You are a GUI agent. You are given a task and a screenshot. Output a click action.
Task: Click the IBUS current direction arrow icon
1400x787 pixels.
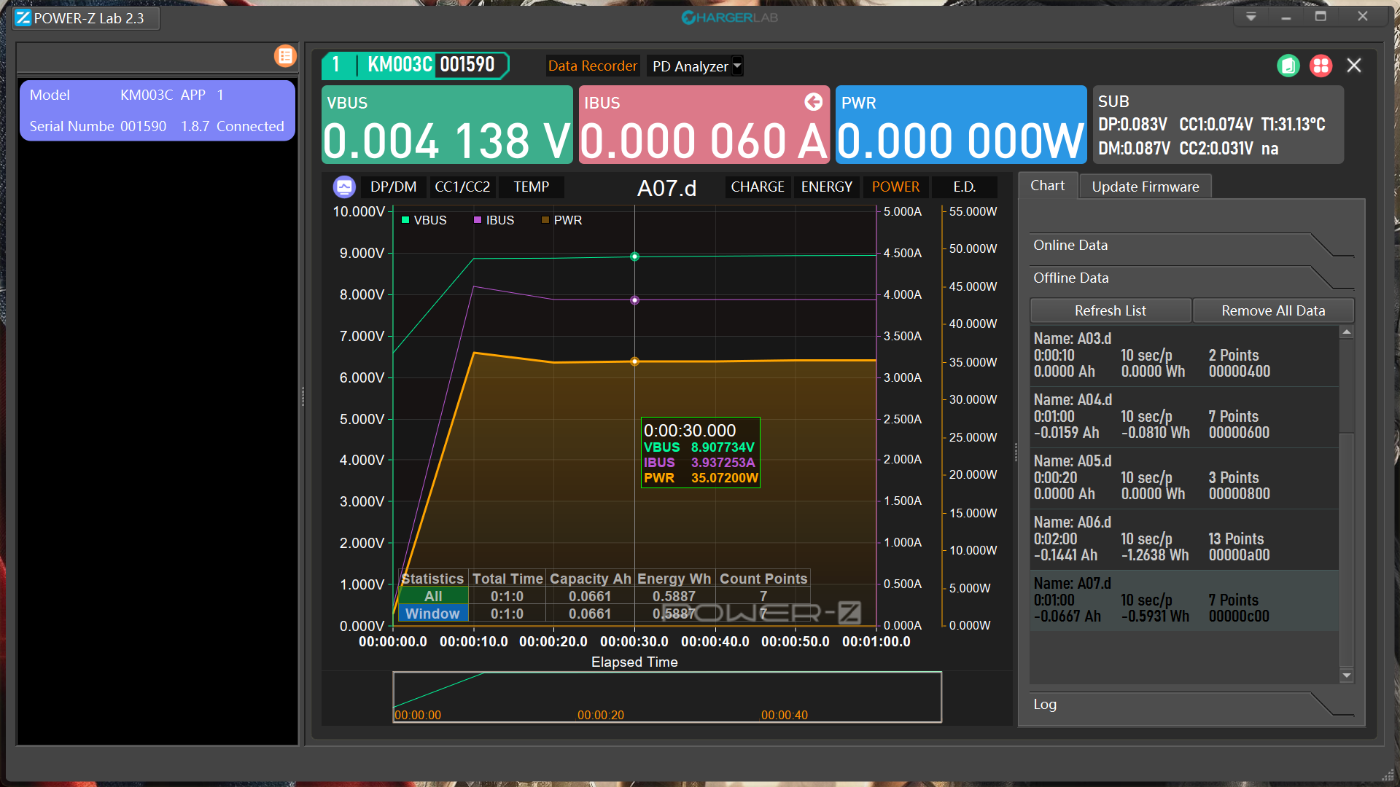(x=814, y=102)
